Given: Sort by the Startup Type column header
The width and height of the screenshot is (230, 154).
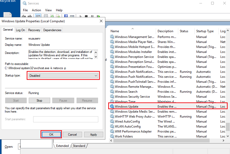Looking at the screenshot, I should pyautogui.click(x=206, y=31).
